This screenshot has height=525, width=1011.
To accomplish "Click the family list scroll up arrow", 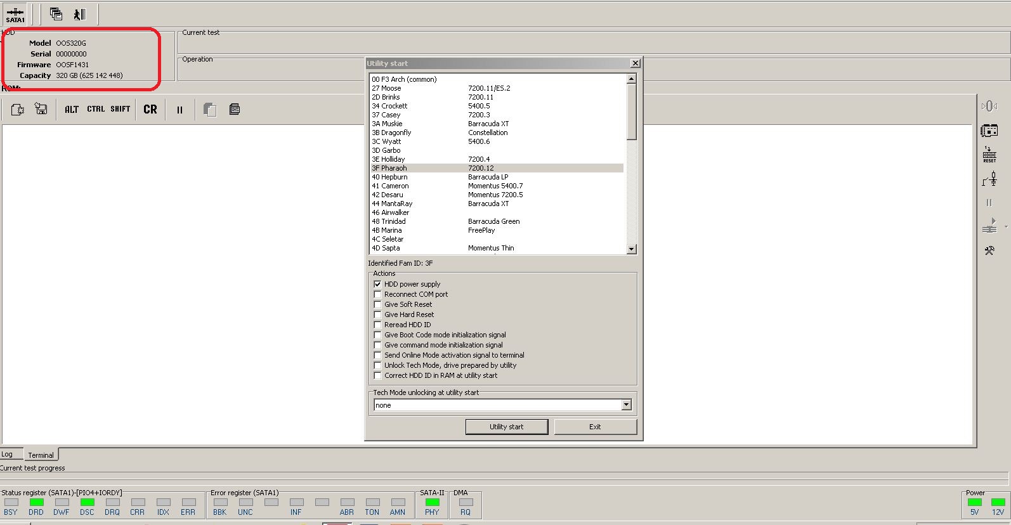I will [631, 79].
